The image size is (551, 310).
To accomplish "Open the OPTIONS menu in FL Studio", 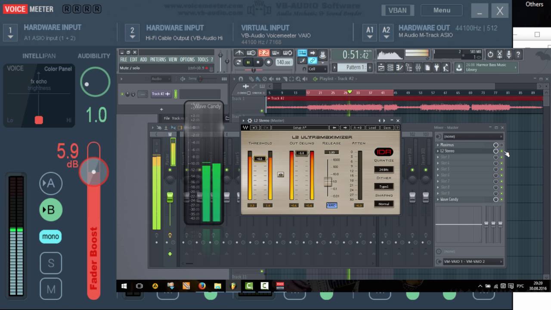I will pyautogui.click(x=187, y=59).
